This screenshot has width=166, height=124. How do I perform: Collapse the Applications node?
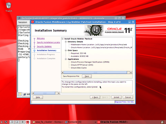click(66, 59)
